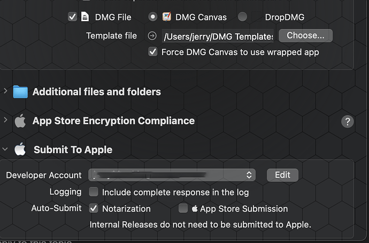Click the Submit To Apple heading
Image resolution: width=369 pixels, height=243 pixels.
(73, 150)
